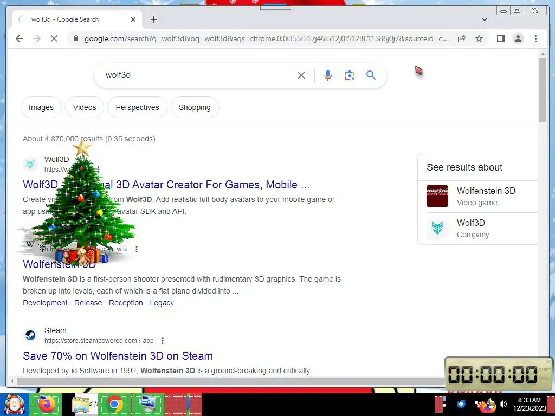Open File Explorer from the taskbar
This screenshot has width=555, height=416.
coord(81,405)
